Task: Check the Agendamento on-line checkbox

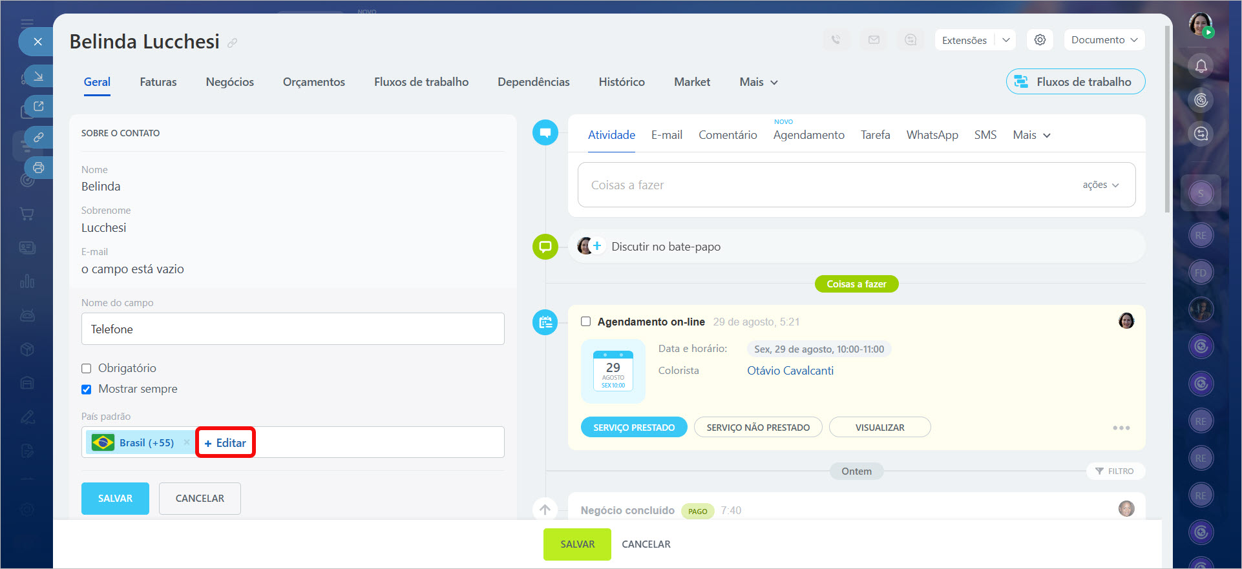Action: [x=586, y=322]
